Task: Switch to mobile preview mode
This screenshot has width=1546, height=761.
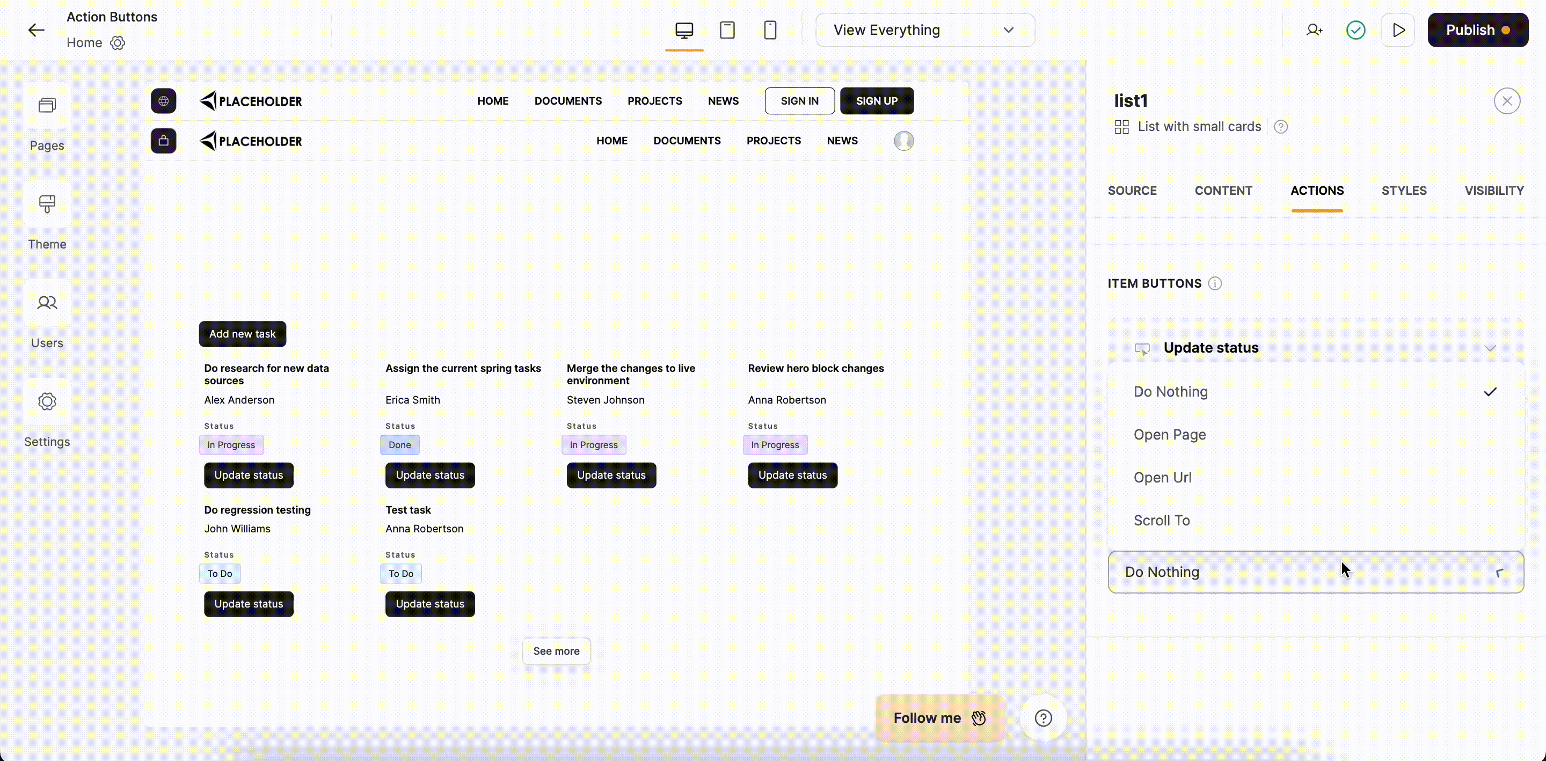Action: coord(770,30)
